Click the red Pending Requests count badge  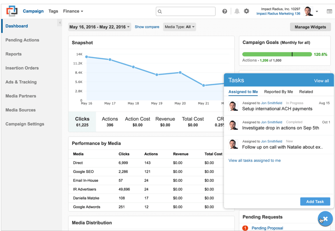245,228
